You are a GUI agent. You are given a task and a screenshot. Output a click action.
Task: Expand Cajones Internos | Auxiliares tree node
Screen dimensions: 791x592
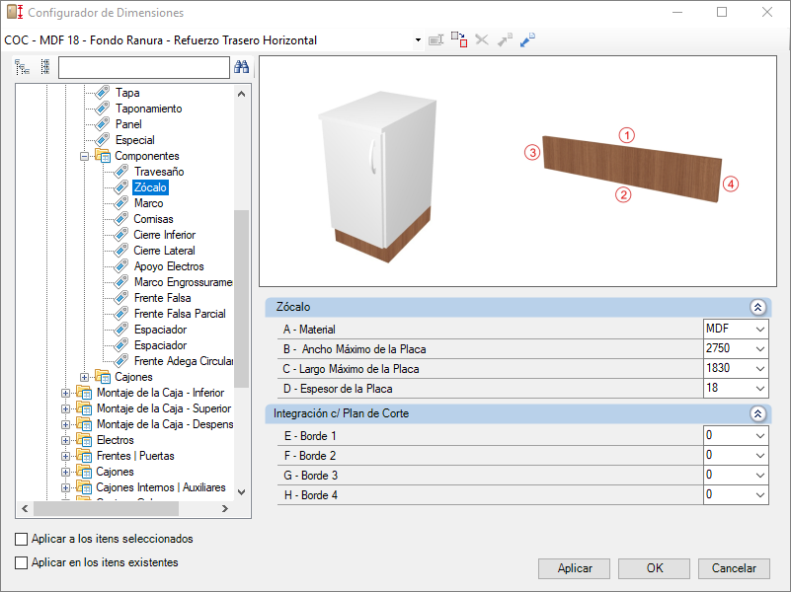tap(65, 487)
